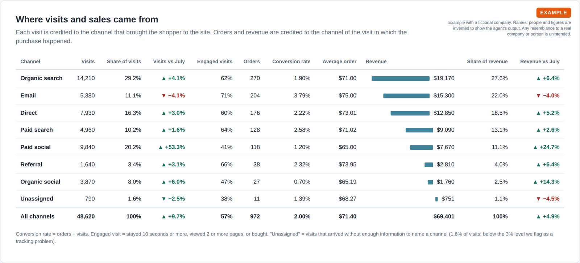Select the Direct channel row label
Image resolution: width=580 pixels, height=263 pixels.
[x=29, y=113]
